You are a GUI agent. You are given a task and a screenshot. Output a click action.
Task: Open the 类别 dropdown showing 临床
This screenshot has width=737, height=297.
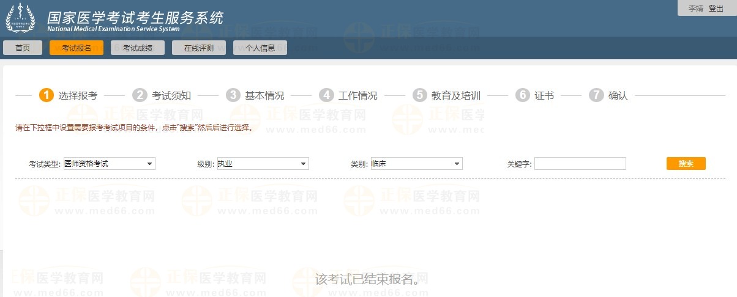coord(416,164)
